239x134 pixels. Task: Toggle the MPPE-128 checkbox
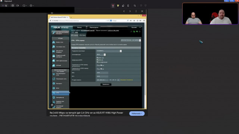(x=97, y=58)
